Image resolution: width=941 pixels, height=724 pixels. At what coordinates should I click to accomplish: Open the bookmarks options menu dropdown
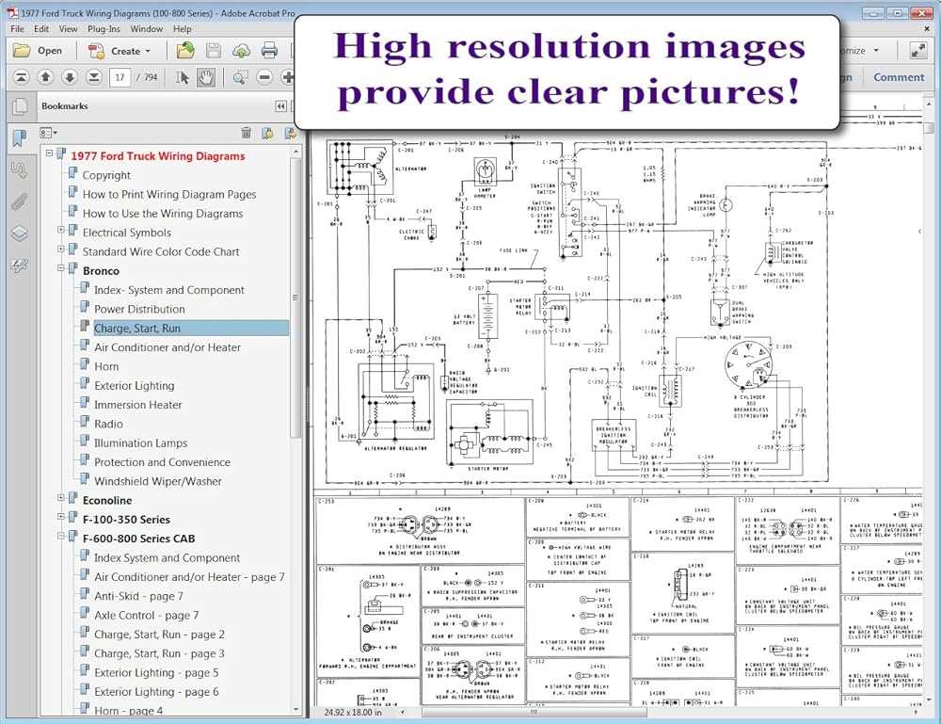tap(48, 133)
